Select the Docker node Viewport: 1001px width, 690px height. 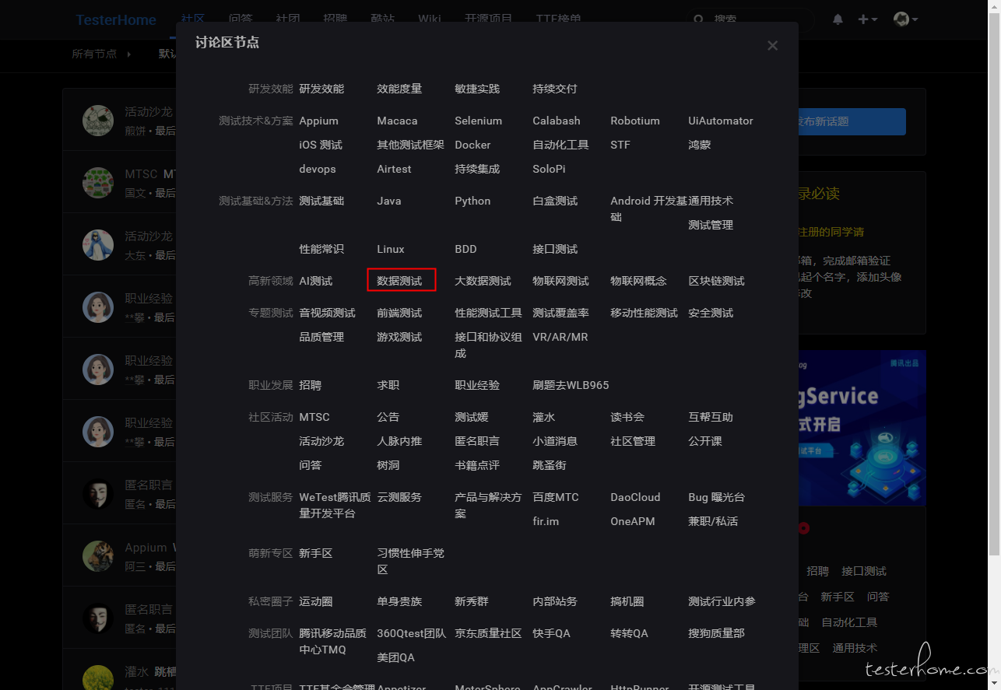(472, 145)
